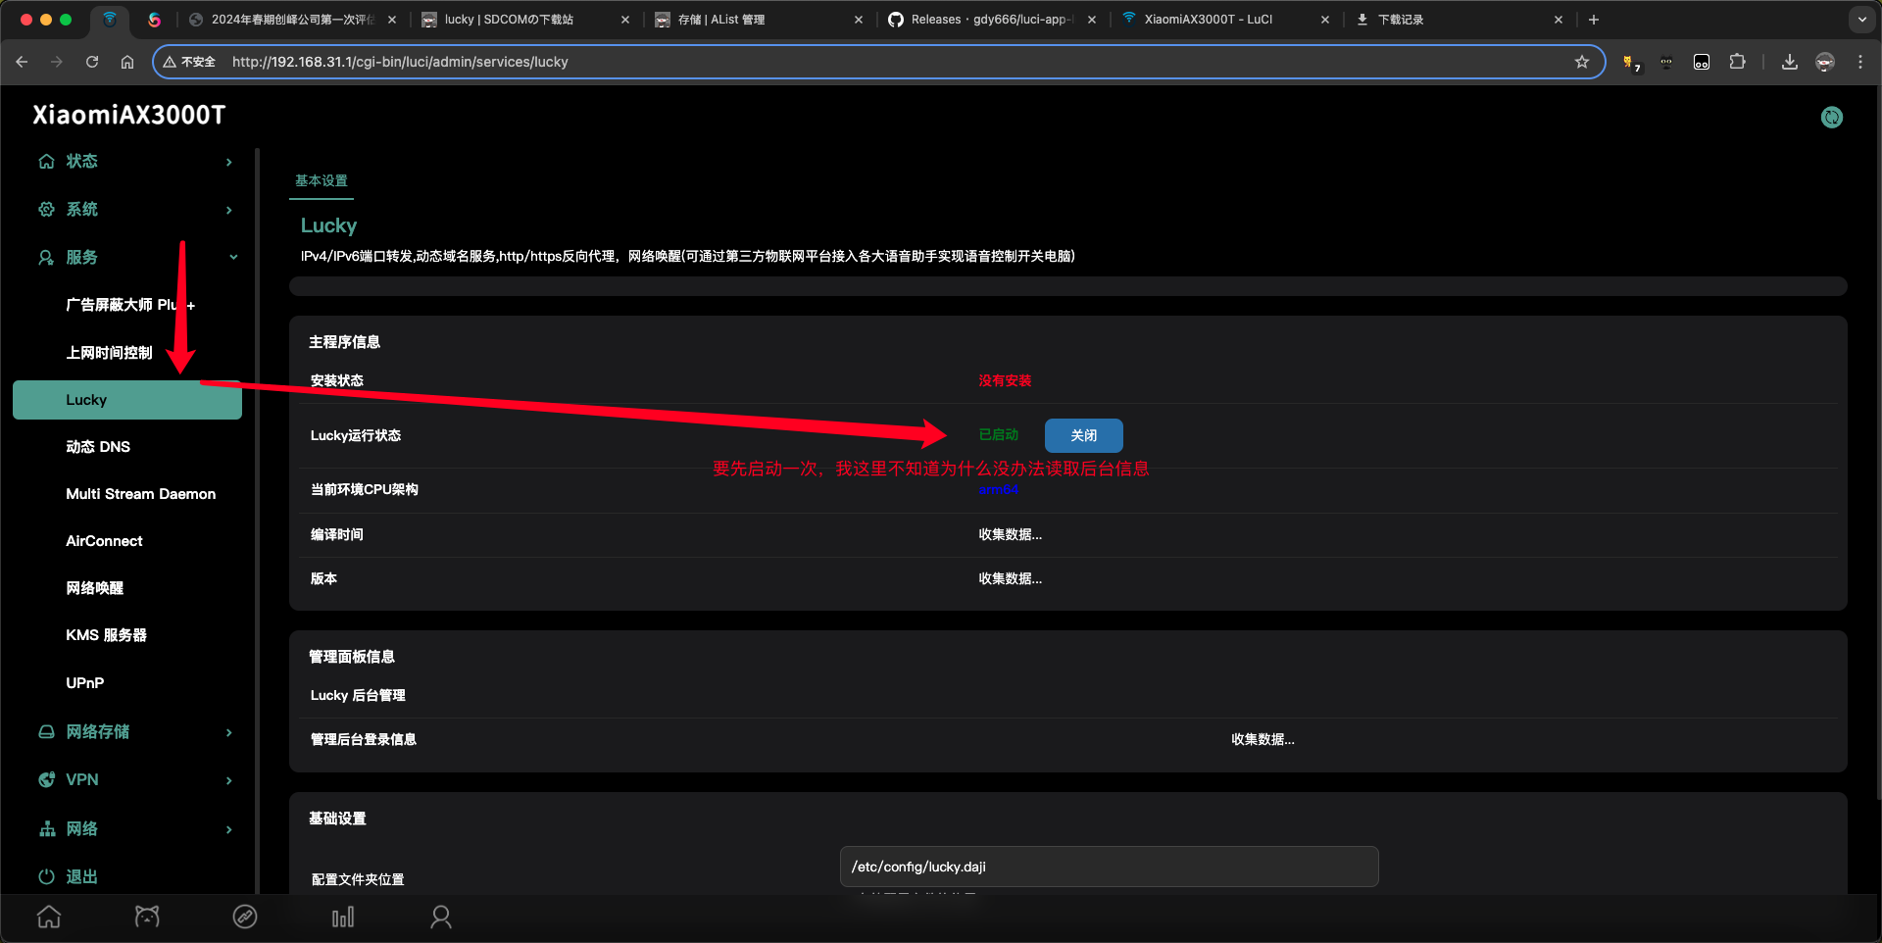Click the 不安全 warning site info icon
Screen dimensions: 1882x943
click(189, 62)
